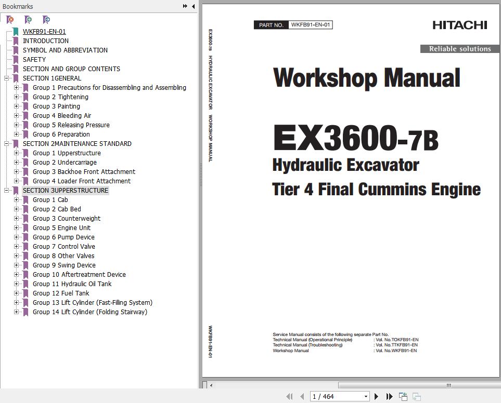Click the add bookmark icon

(28, 20)
